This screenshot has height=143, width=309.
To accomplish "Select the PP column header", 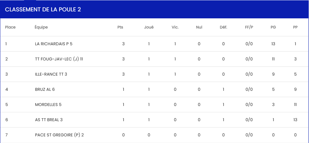I will 295,28.
